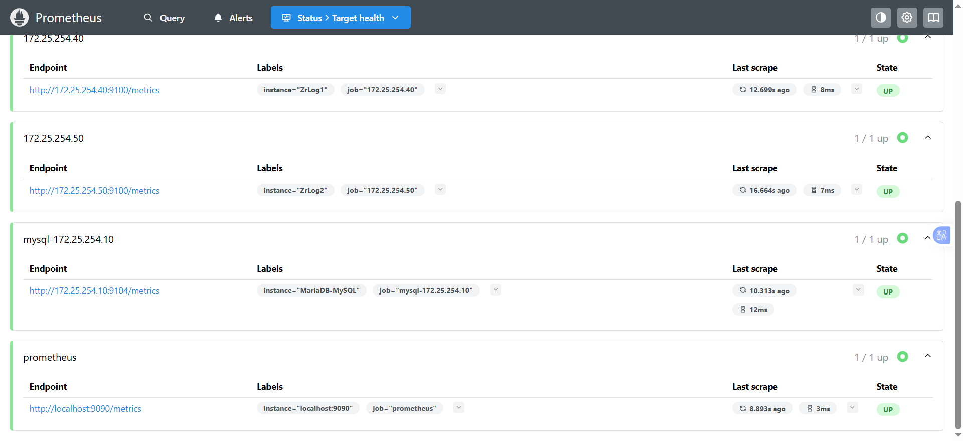Viewport: 963px width, 441px height.
Task: Open the settings gear icon
Action: 907,18
